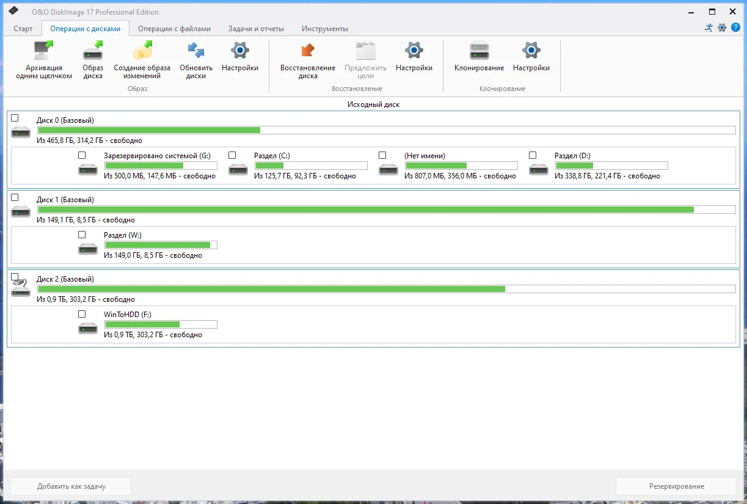747x504 pixels.
Task: Click text 'Из 149,0 ГБ, 8,5 ГБ - свободно'
Action: (153, 255)
